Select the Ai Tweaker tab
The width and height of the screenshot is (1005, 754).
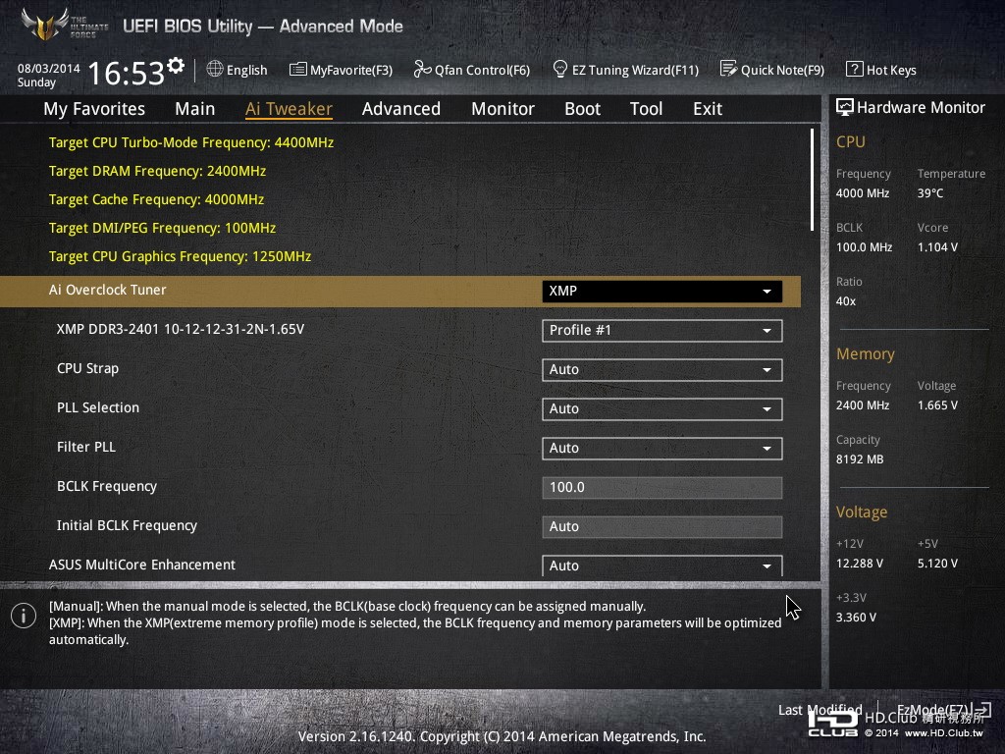pyautogui.click(x=289, y=109)
